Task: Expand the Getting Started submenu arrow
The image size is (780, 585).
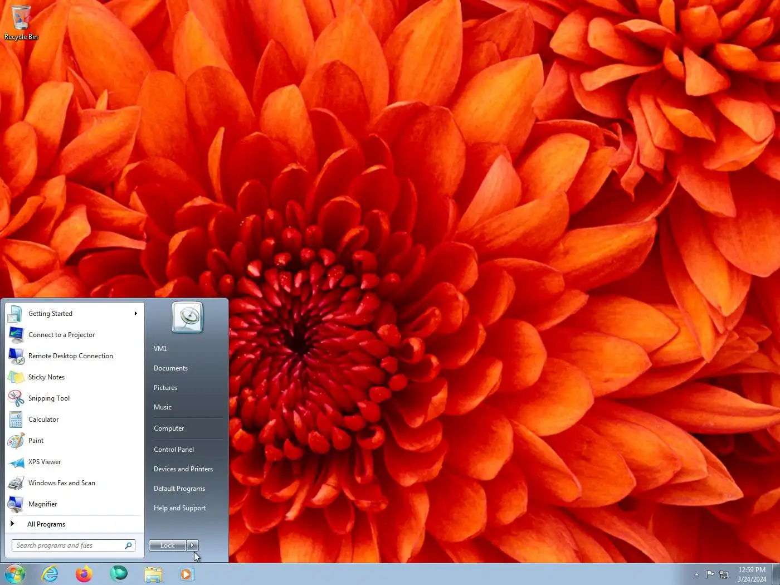Action: 135,314
